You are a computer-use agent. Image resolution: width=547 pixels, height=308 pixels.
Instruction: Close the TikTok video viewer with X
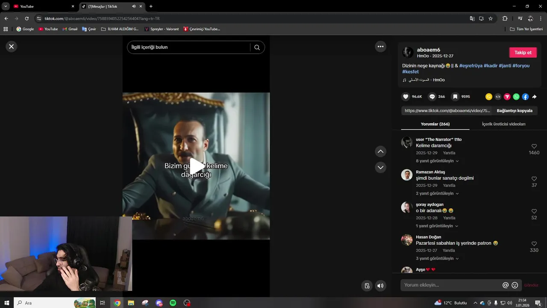coord(12,47)
